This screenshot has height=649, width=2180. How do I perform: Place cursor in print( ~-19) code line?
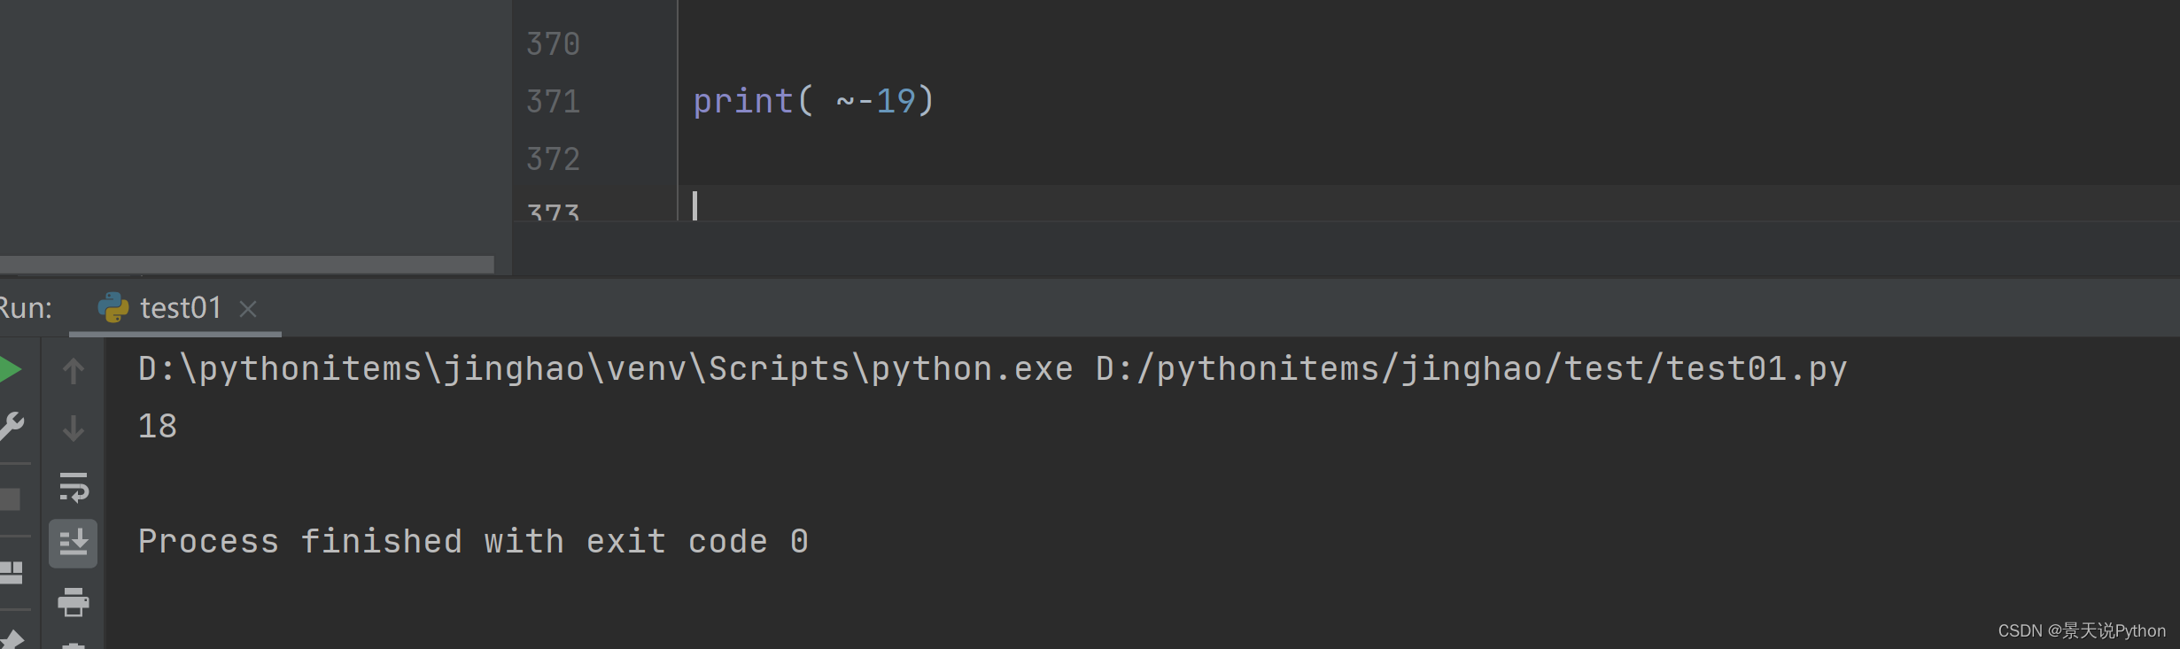pyautogui.click(x=813, y=101)
